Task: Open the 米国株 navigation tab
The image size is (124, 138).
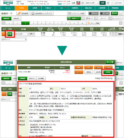Action: (35, 8)
